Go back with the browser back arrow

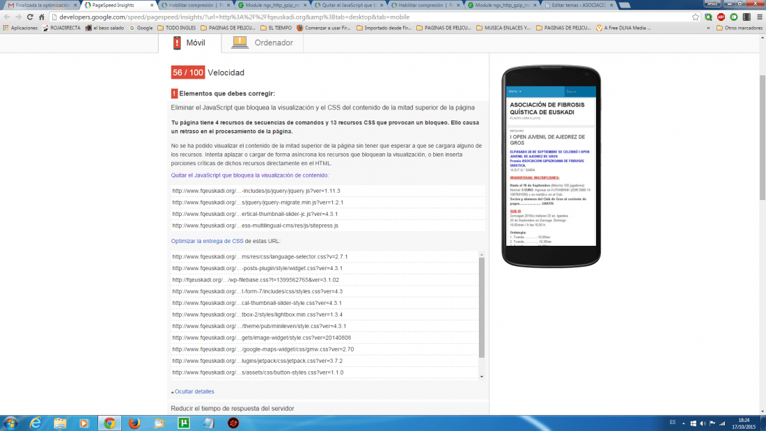pyautogui.click(x=7, y=17)
